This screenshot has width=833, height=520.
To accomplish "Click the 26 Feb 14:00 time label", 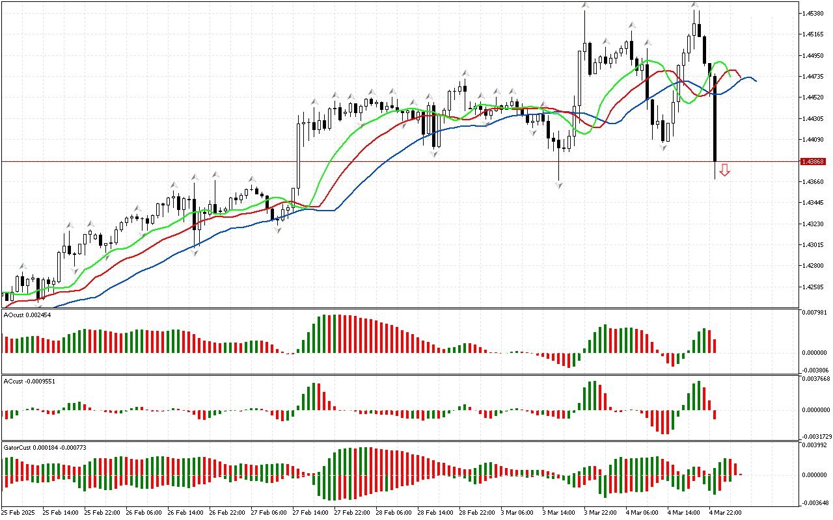I will [x=185, y=512].
